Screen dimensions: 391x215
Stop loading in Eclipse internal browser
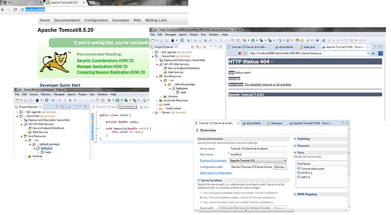click(x=240, y=53)
